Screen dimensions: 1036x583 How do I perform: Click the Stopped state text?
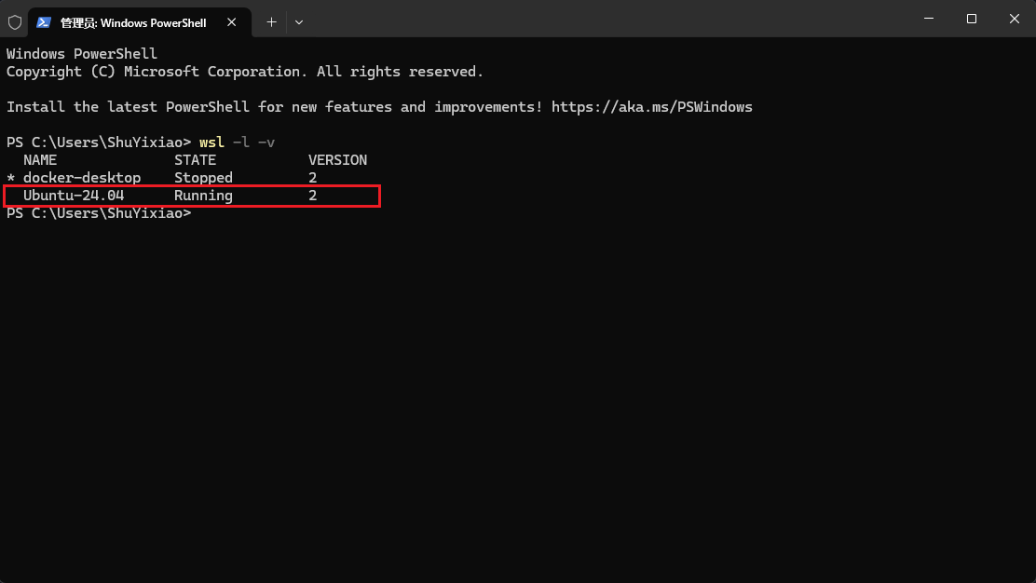(203, 178)
